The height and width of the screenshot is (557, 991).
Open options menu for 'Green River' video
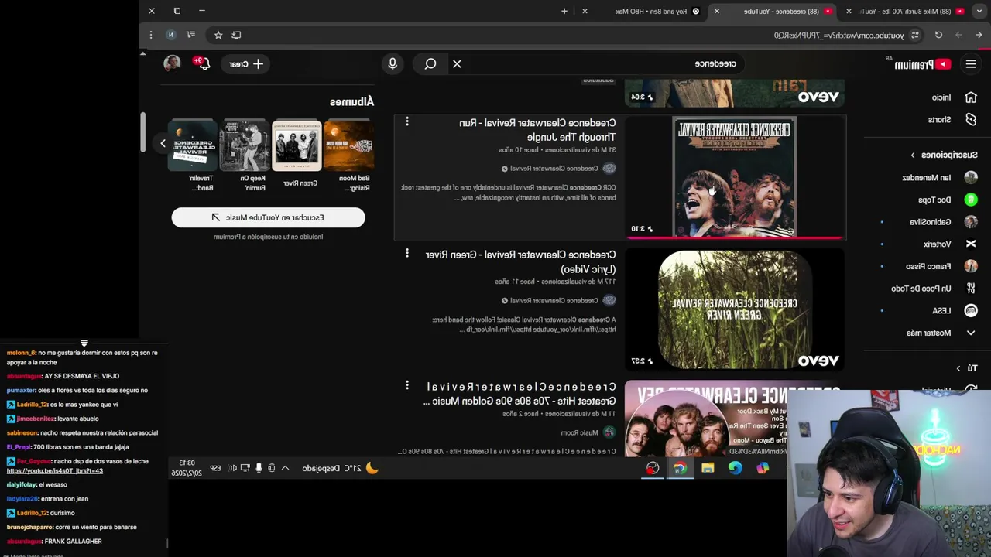(x=407, y=253)
